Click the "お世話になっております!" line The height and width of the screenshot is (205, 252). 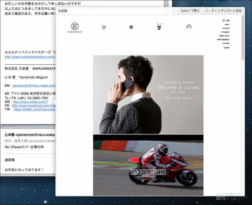[x=24, y=170]
